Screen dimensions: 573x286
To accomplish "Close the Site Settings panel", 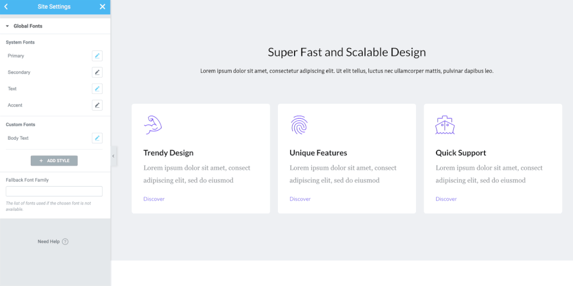I will click(x=103, y=7).
